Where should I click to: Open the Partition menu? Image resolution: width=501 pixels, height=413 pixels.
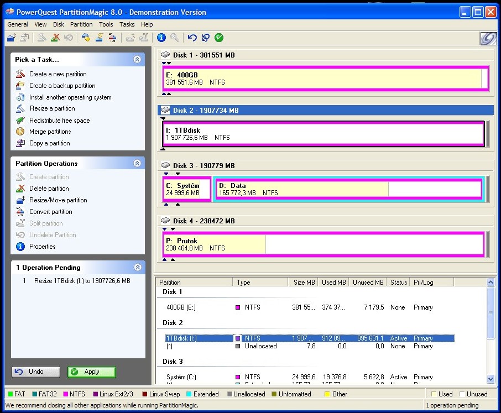point(81,24)
